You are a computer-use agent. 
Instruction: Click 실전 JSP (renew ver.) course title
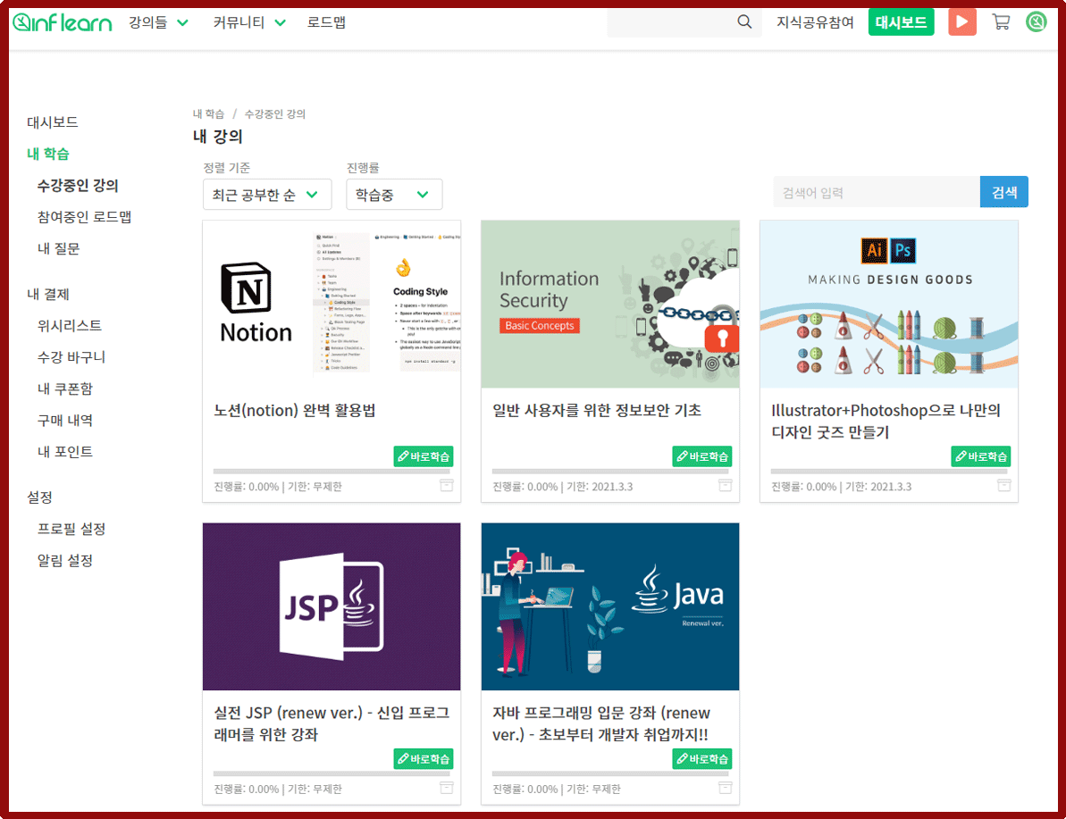pyautogui.click(x=332, y=723)
